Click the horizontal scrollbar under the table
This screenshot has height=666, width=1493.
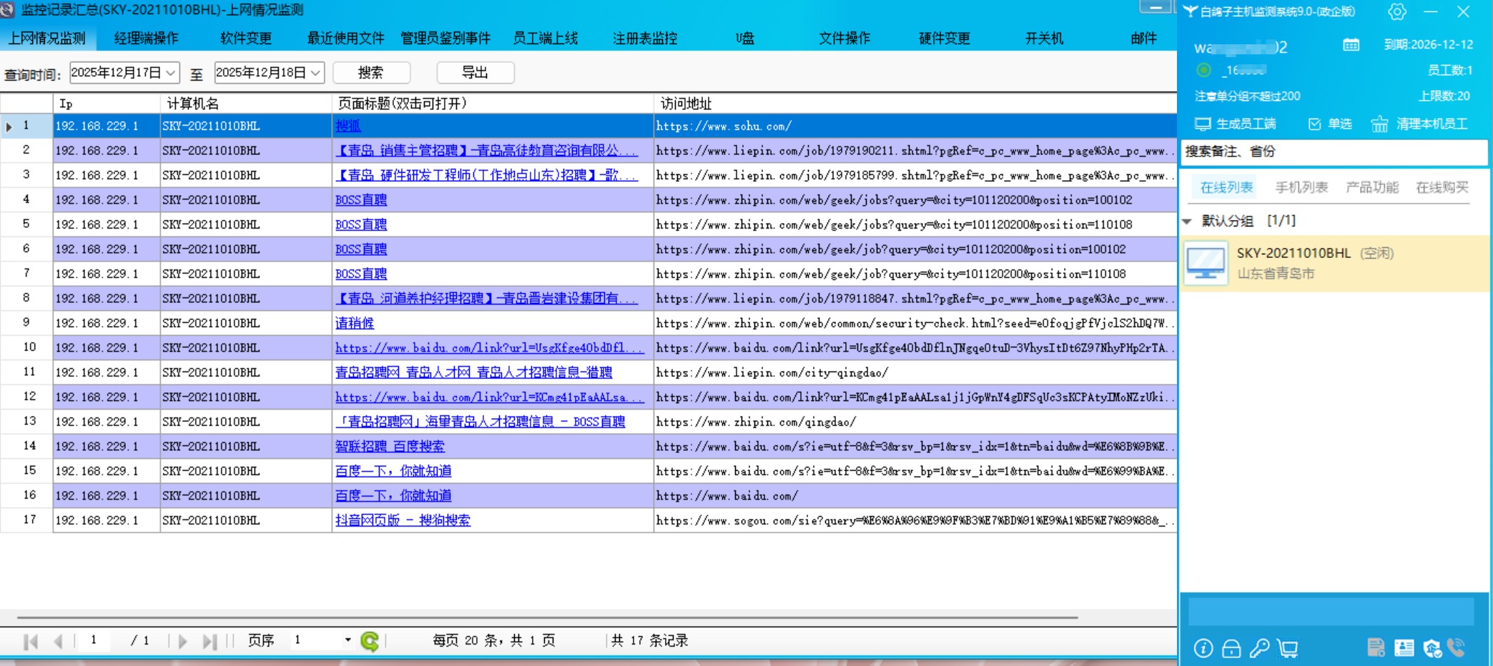pyautogui.click(x=547, y=617)
